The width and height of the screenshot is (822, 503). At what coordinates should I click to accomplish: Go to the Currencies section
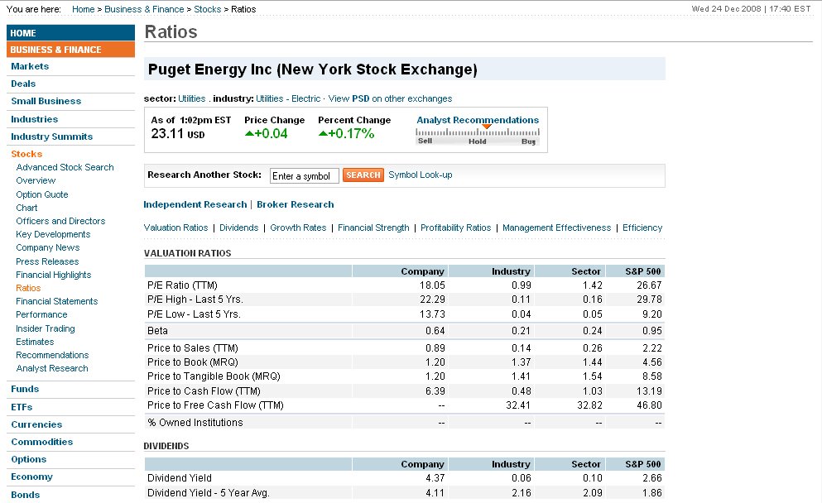[36, 424]
